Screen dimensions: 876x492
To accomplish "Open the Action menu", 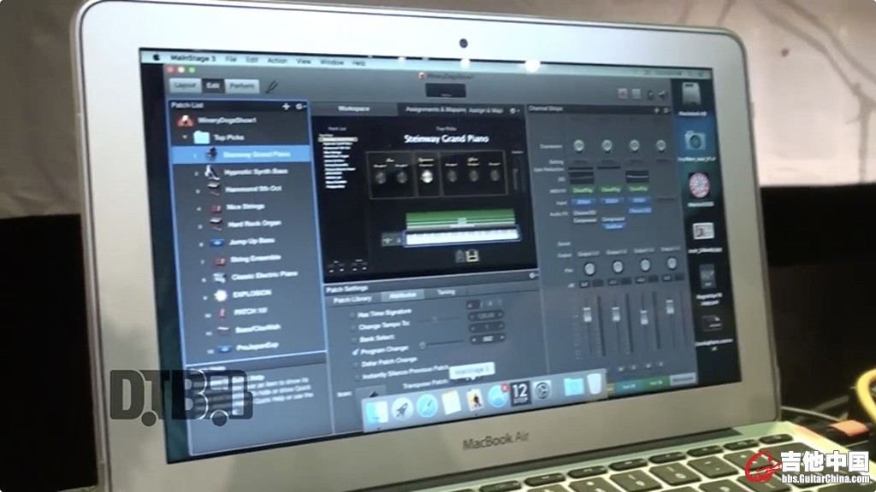I will click(x=277, y=61).
